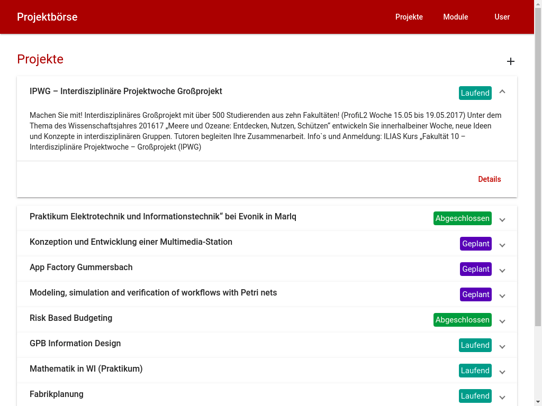Select IPWG – Interdisziplinäre Projektwoche Großprojekt title

[126, 91]
